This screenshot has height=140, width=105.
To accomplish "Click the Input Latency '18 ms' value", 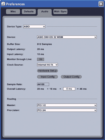I will coord(40,54).
